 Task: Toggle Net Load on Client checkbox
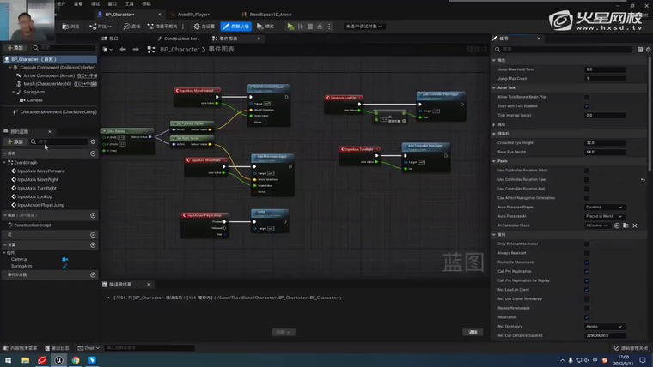coord(587,290)
